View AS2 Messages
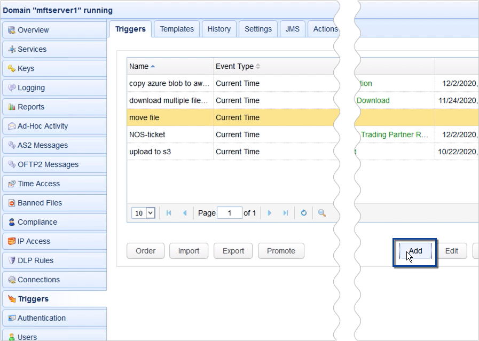The height and width of the screenshot is (341, 479). (42, 145)
